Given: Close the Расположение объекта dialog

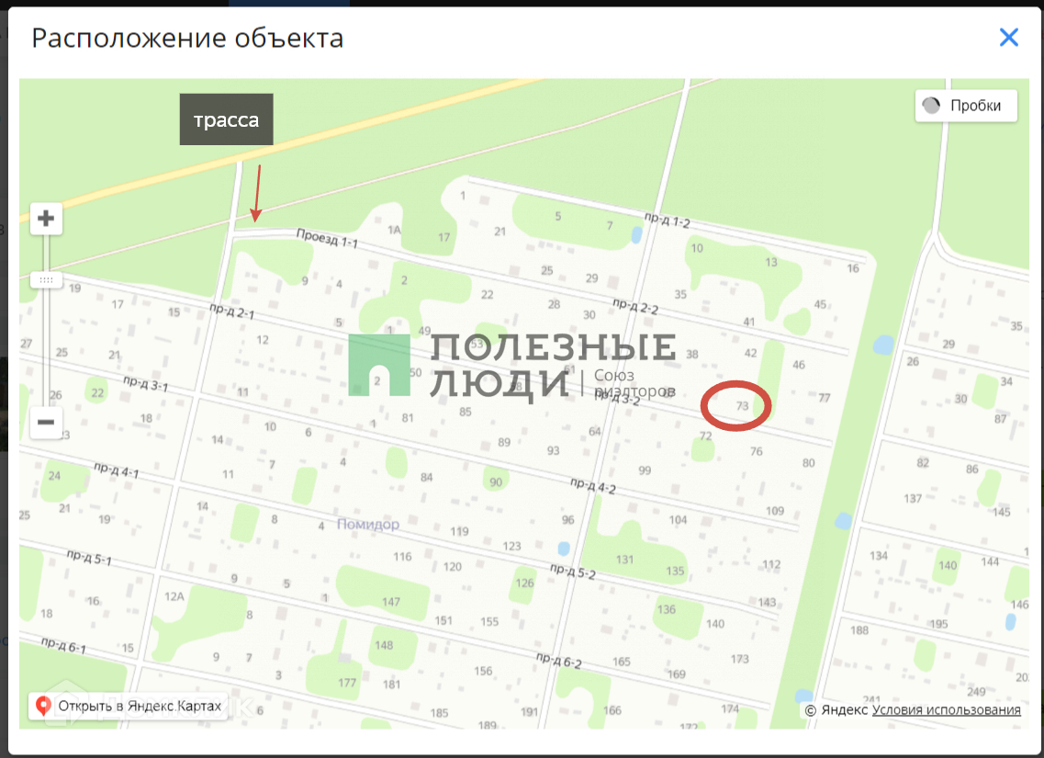Looking at the screenshot, I should point(1009,38).
